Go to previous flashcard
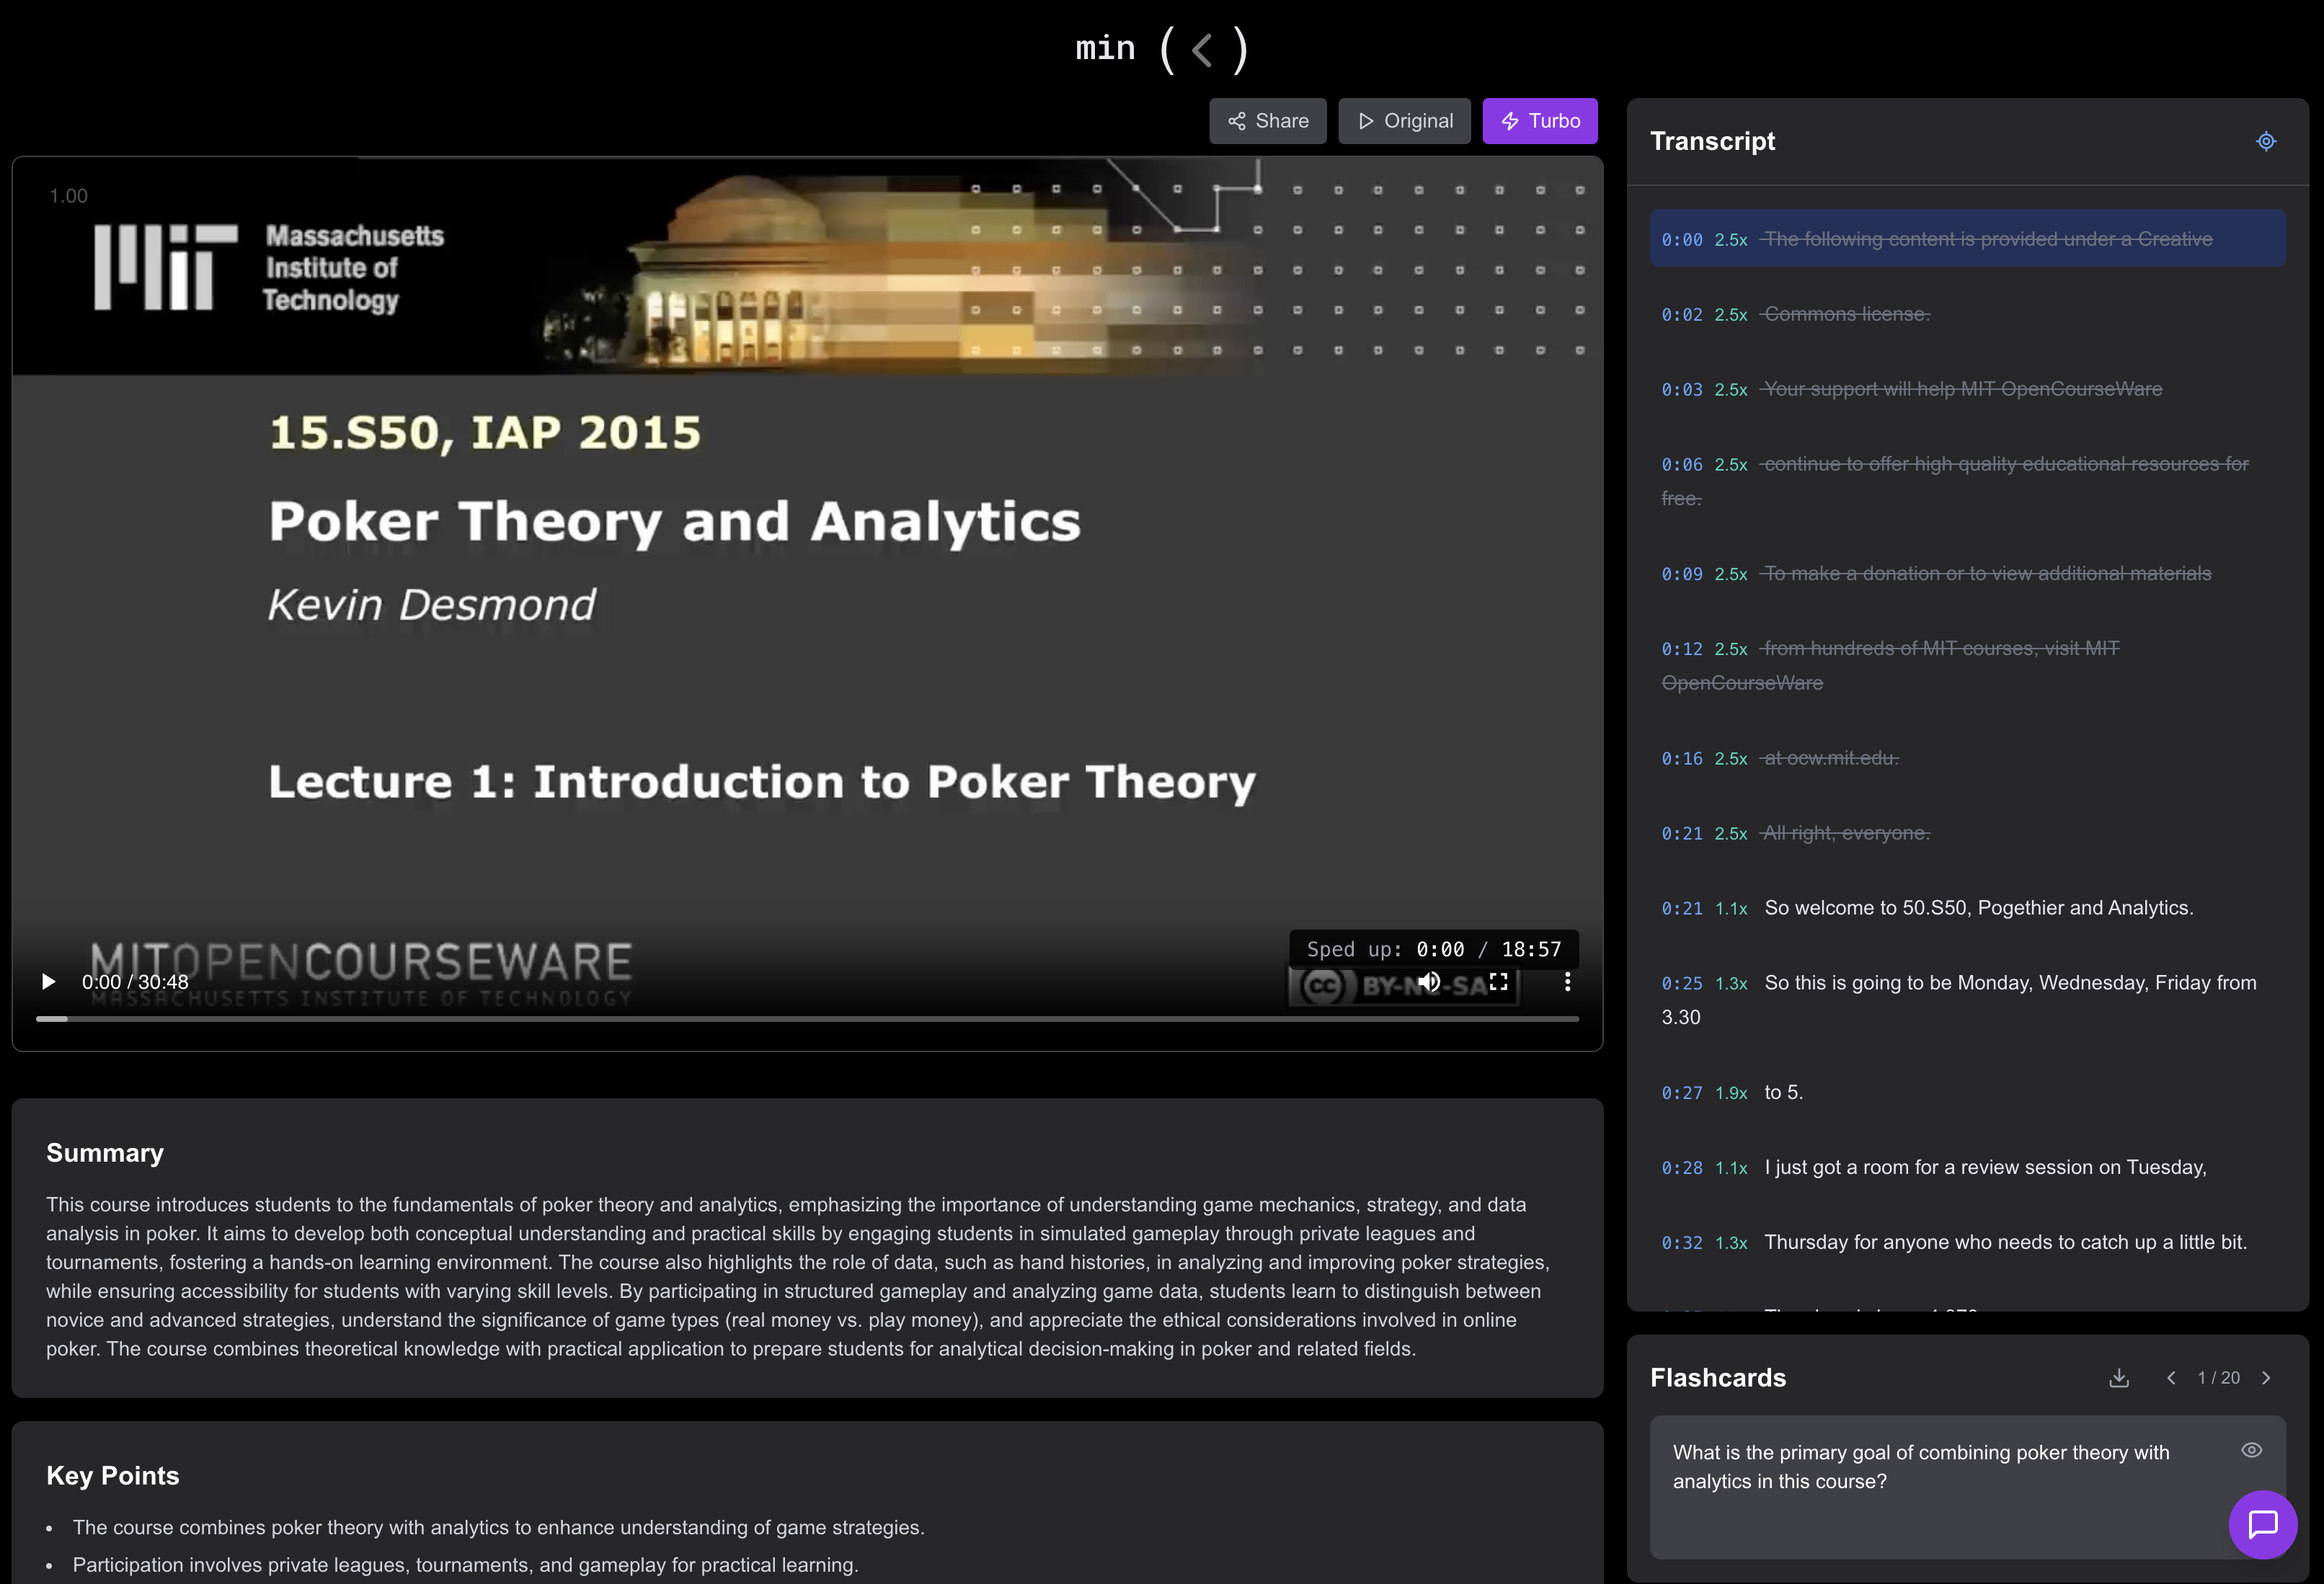This screenshot has height=1584, width=2324. pyautogui.click(x=2171, y=1378)
